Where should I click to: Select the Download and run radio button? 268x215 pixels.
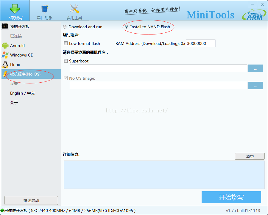point(65,27)
